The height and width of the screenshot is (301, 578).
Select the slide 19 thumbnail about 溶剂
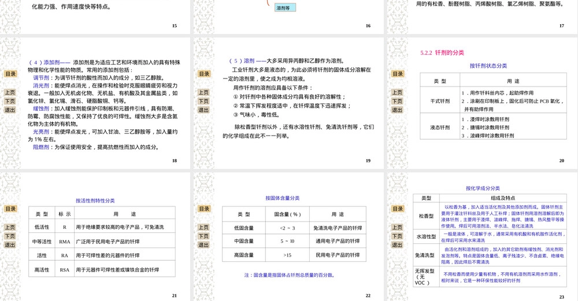[288, 103]
